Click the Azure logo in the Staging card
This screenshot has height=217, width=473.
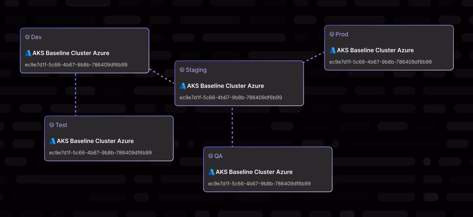[183, 86]
